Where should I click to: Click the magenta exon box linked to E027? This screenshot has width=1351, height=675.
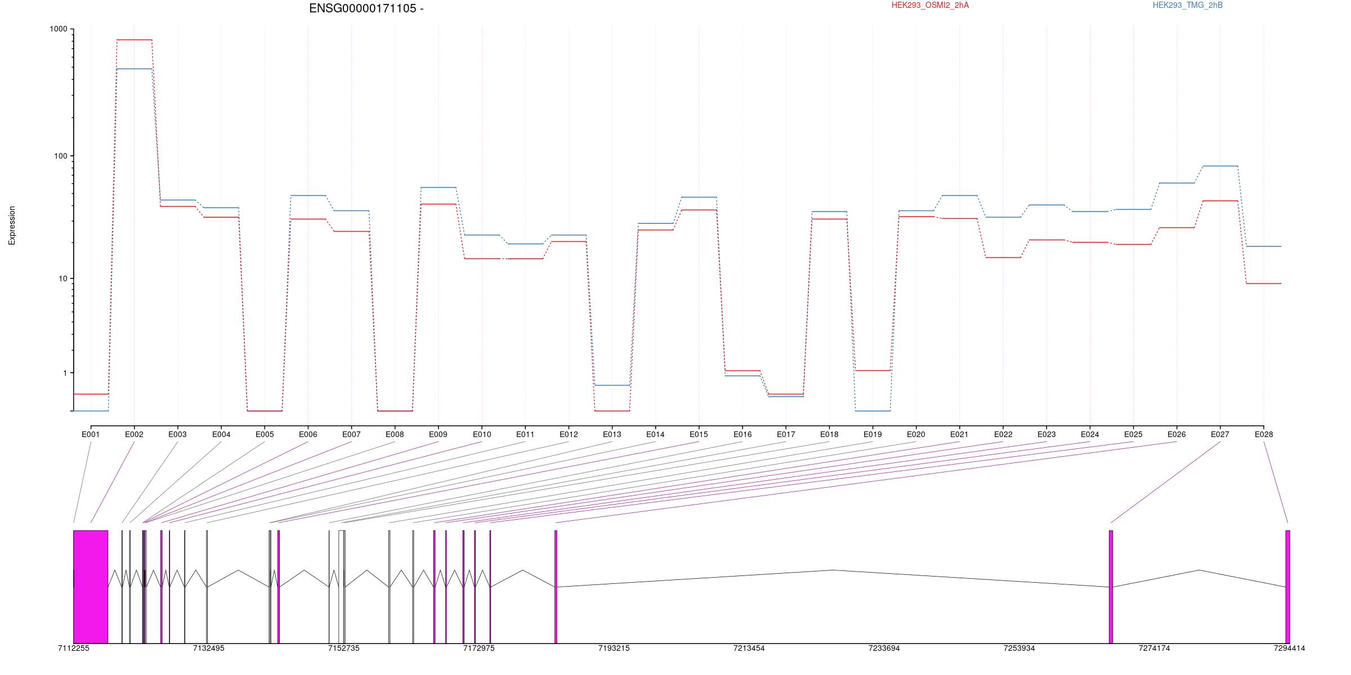coord(1111,587)
